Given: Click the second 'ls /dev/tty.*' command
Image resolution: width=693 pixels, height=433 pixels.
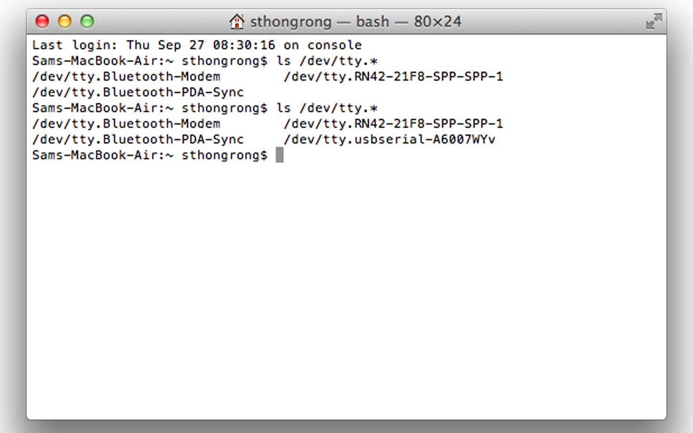Looking at the screenshot, I should coord(327,108).
